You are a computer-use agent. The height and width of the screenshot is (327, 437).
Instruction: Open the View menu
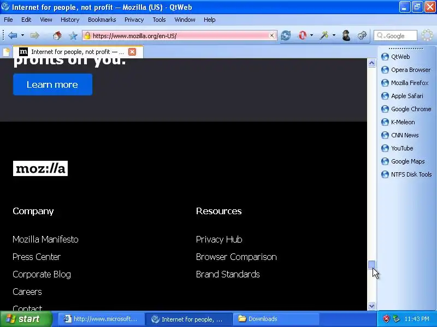coord(46,20)
